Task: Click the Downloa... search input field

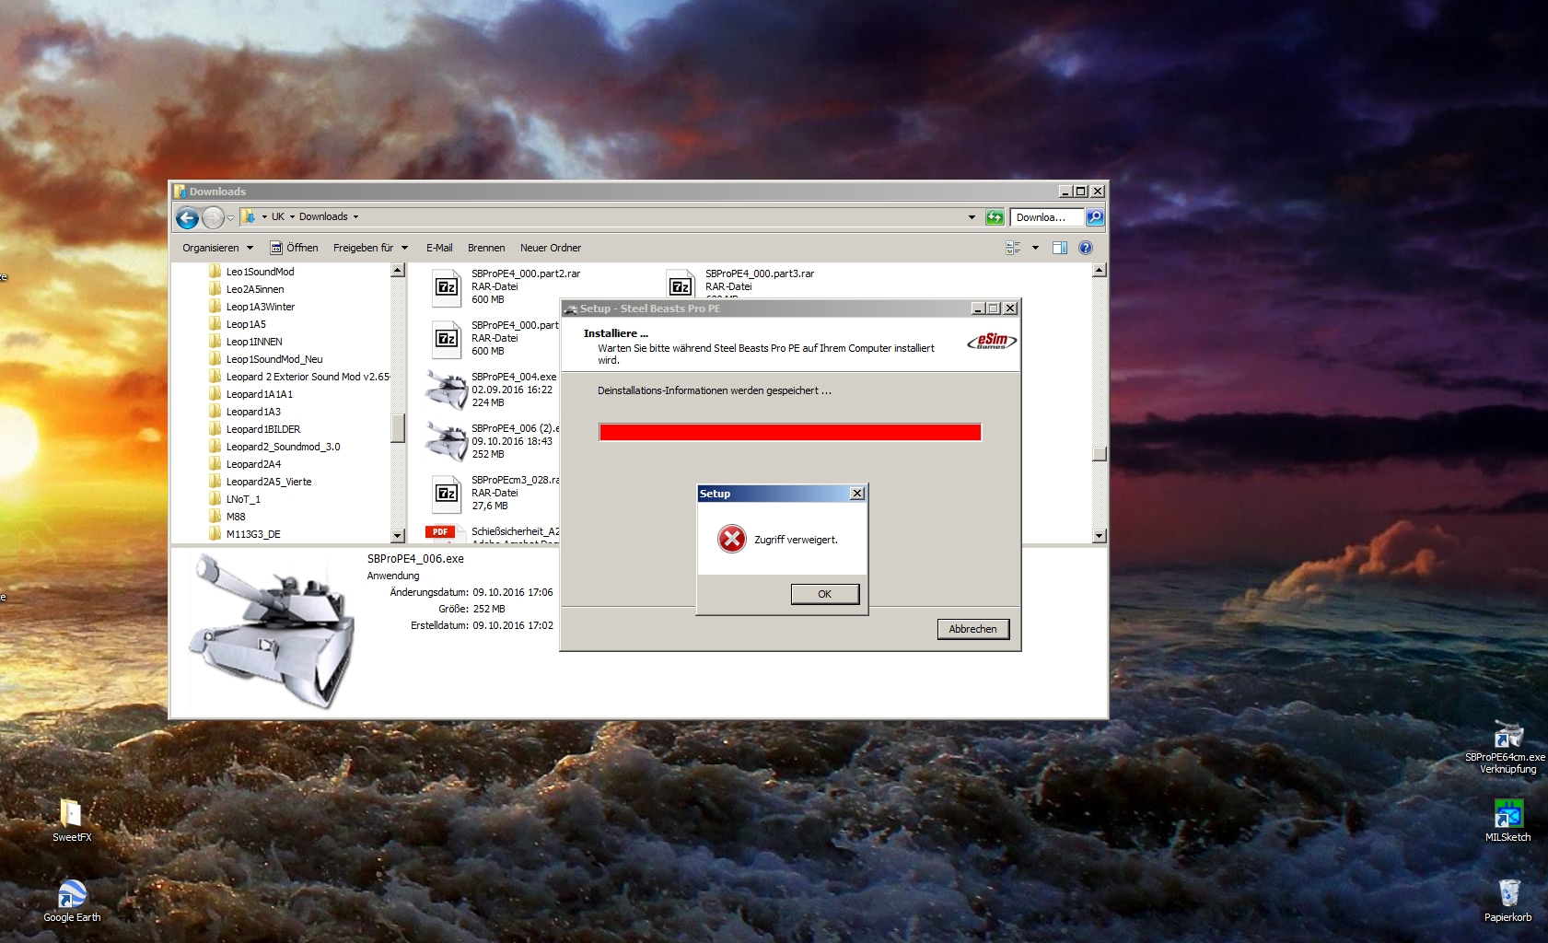Action: [x=1046, y=217]
